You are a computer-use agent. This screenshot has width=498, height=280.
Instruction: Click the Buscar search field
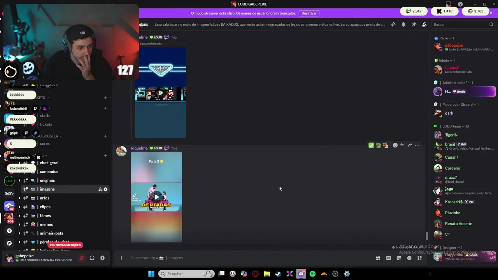coord(463,24)
